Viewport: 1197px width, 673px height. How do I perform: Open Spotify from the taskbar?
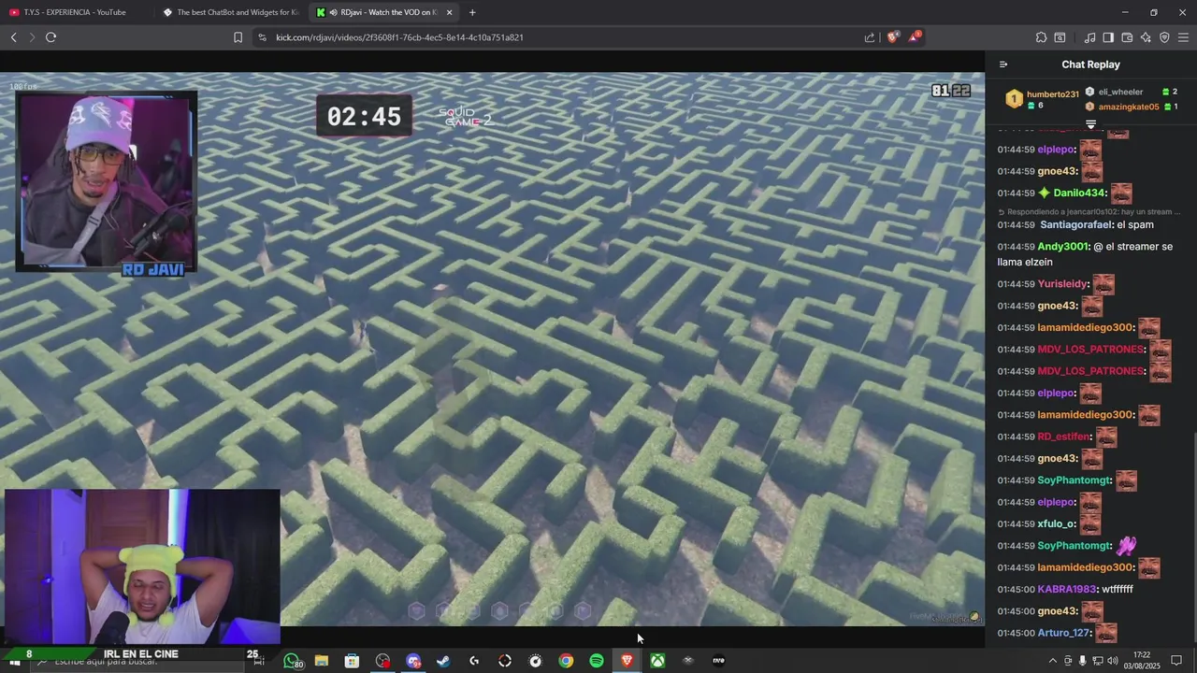pos(597,661)
